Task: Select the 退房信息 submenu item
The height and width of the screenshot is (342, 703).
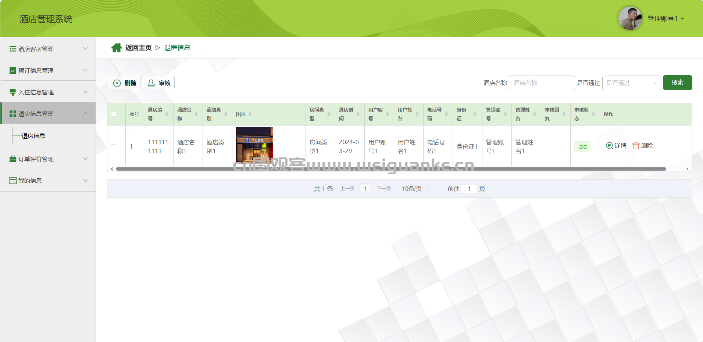Action: click(33, 136)
